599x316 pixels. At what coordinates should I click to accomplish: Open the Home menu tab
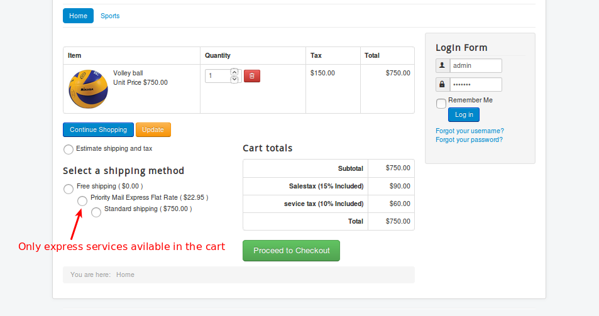click(x=78, y=16)
